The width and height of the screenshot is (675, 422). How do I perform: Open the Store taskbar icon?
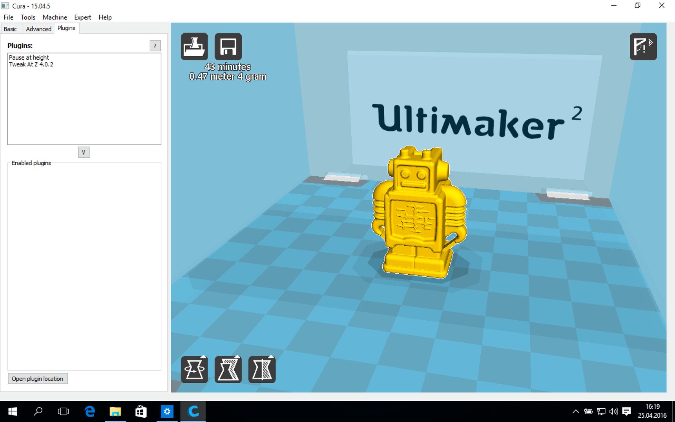coord(141,411)
